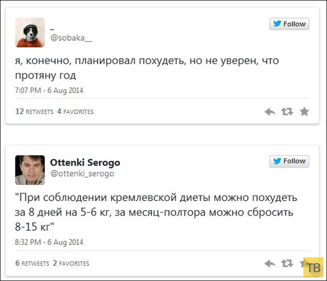Open the 8:32 PM - 6 Aug 2014 timestamp
327x281 pixels.
coord(48,242)
